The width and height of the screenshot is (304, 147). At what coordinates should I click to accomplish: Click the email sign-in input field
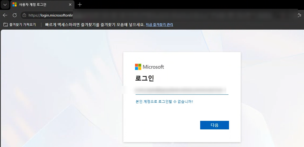182,90
